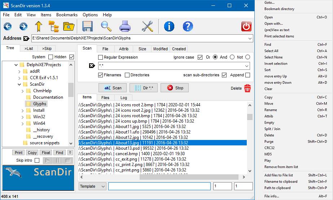Click the printer toolbar icon
The image size is (333, 200).
pyautogui.click(x=125, y=26)
